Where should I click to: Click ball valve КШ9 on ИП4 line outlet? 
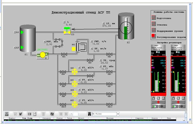109,94
